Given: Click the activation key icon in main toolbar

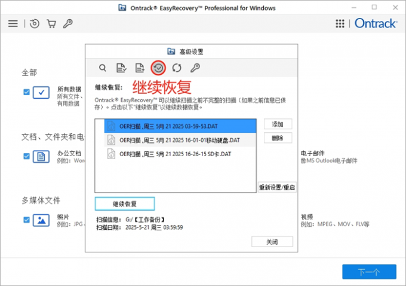Looking at the screenshot, I should click(68, 23).
